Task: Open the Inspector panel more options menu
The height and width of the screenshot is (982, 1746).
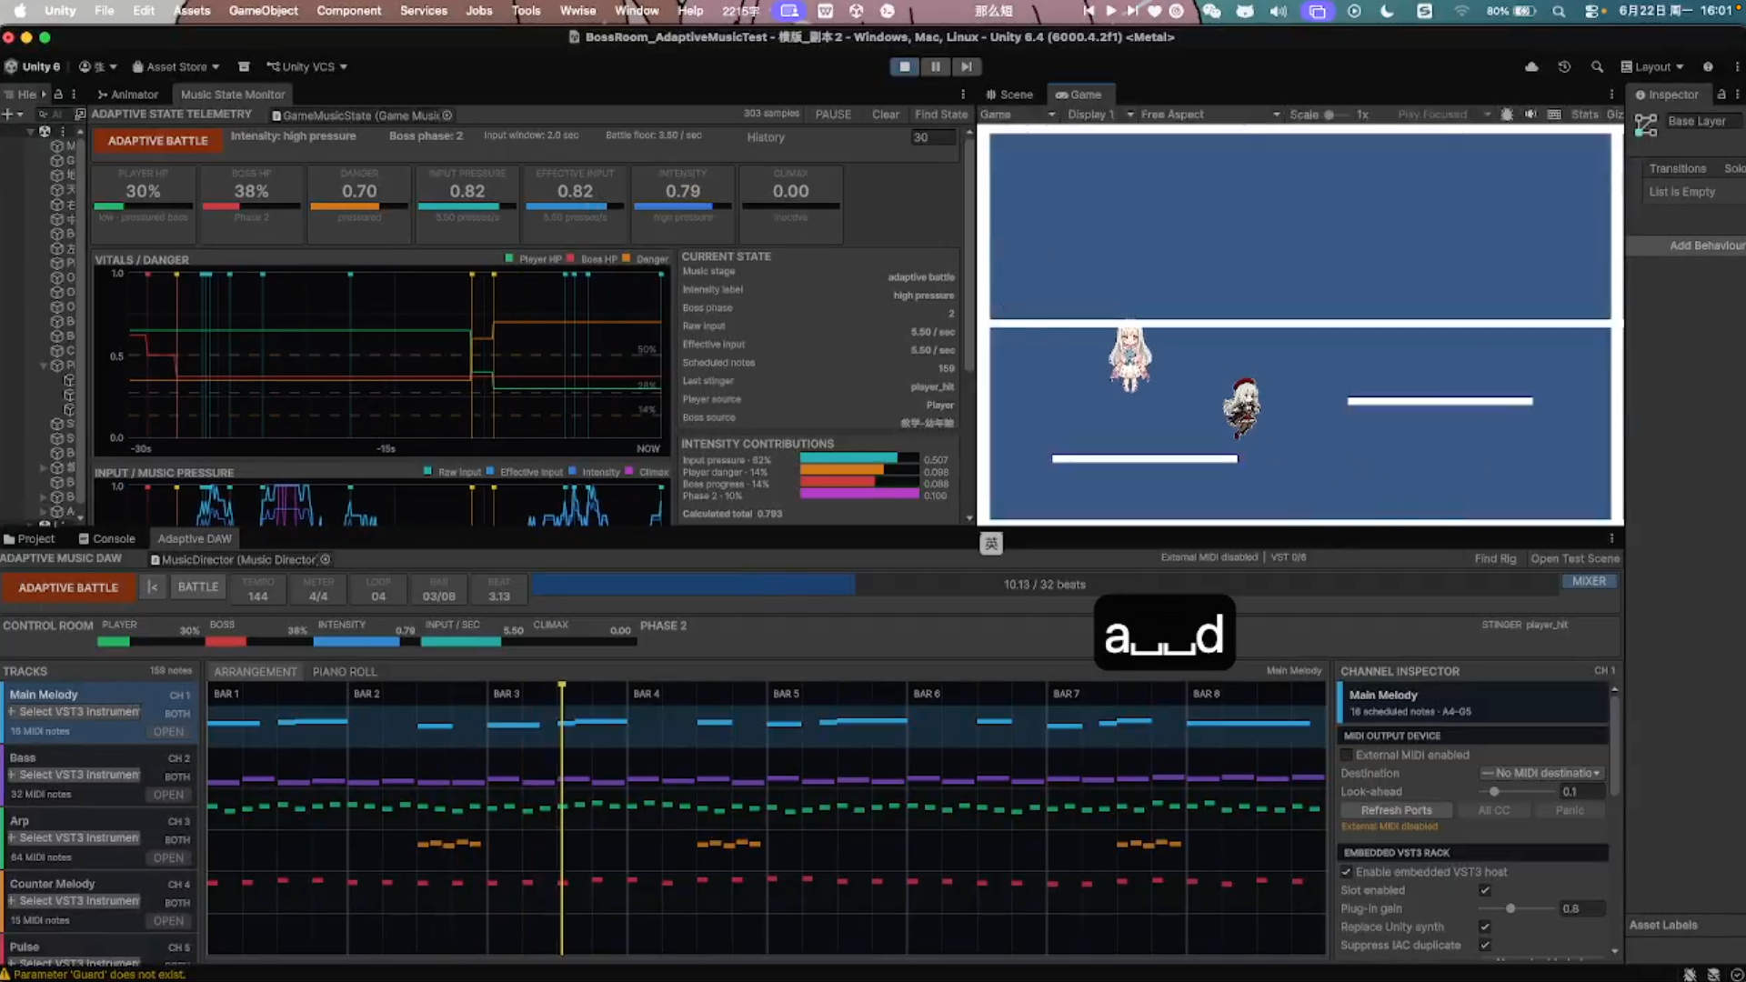Action: tap(1737, 94)
